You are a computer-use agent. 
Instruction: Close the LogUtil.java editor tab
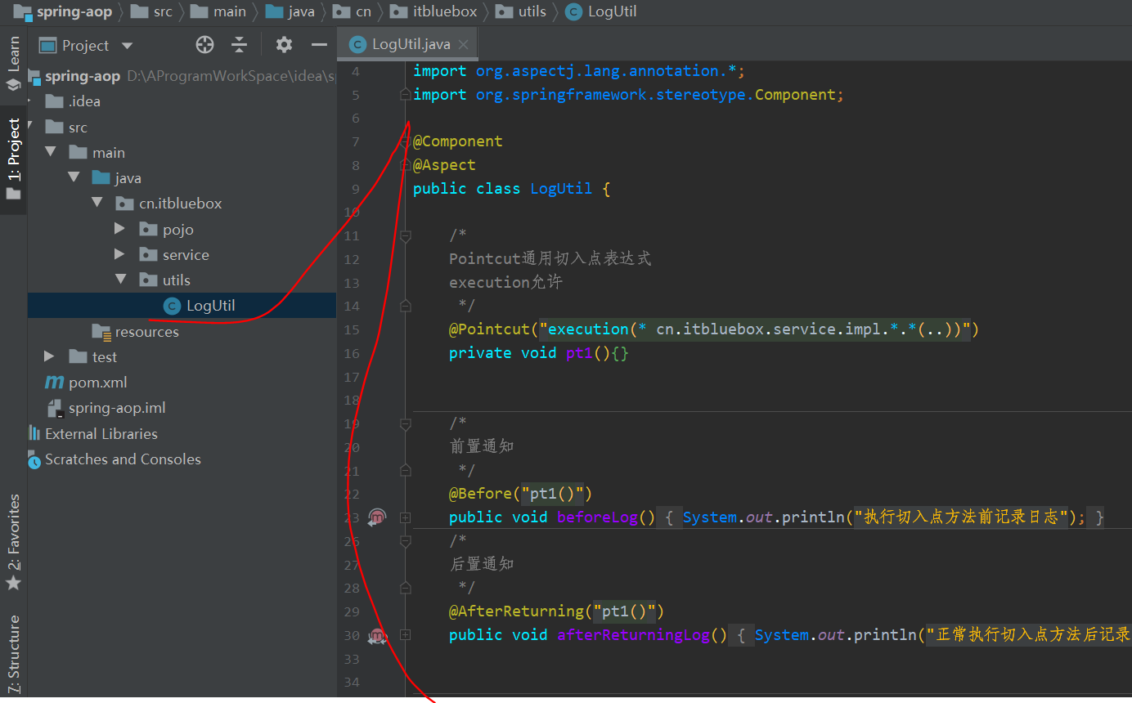464,45
